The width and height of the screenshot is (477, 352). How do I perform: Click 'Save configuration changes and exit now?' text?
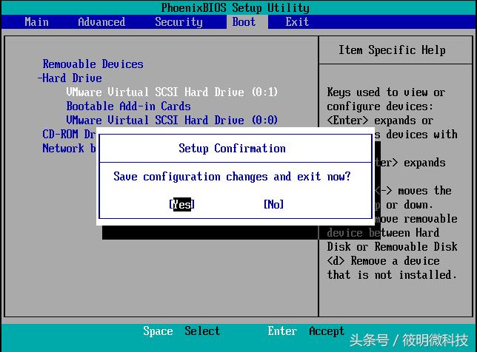(232, 177)
